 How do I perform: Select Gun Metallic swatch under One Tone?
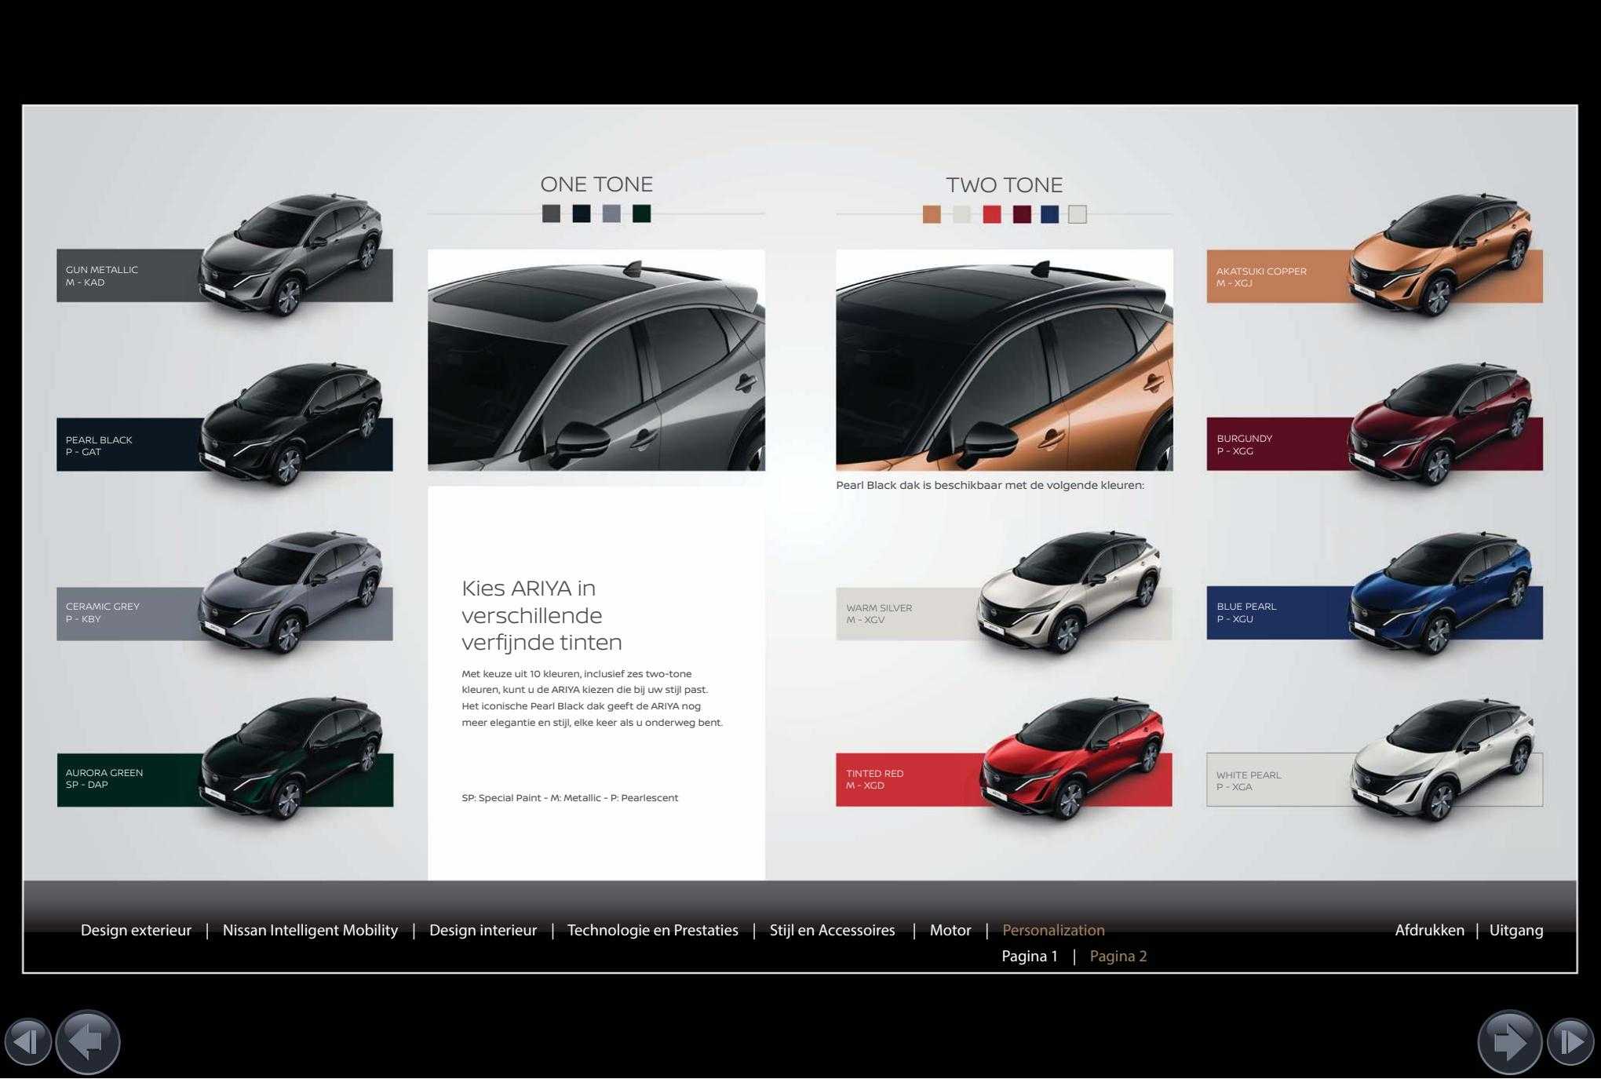[x=551, y=213]
